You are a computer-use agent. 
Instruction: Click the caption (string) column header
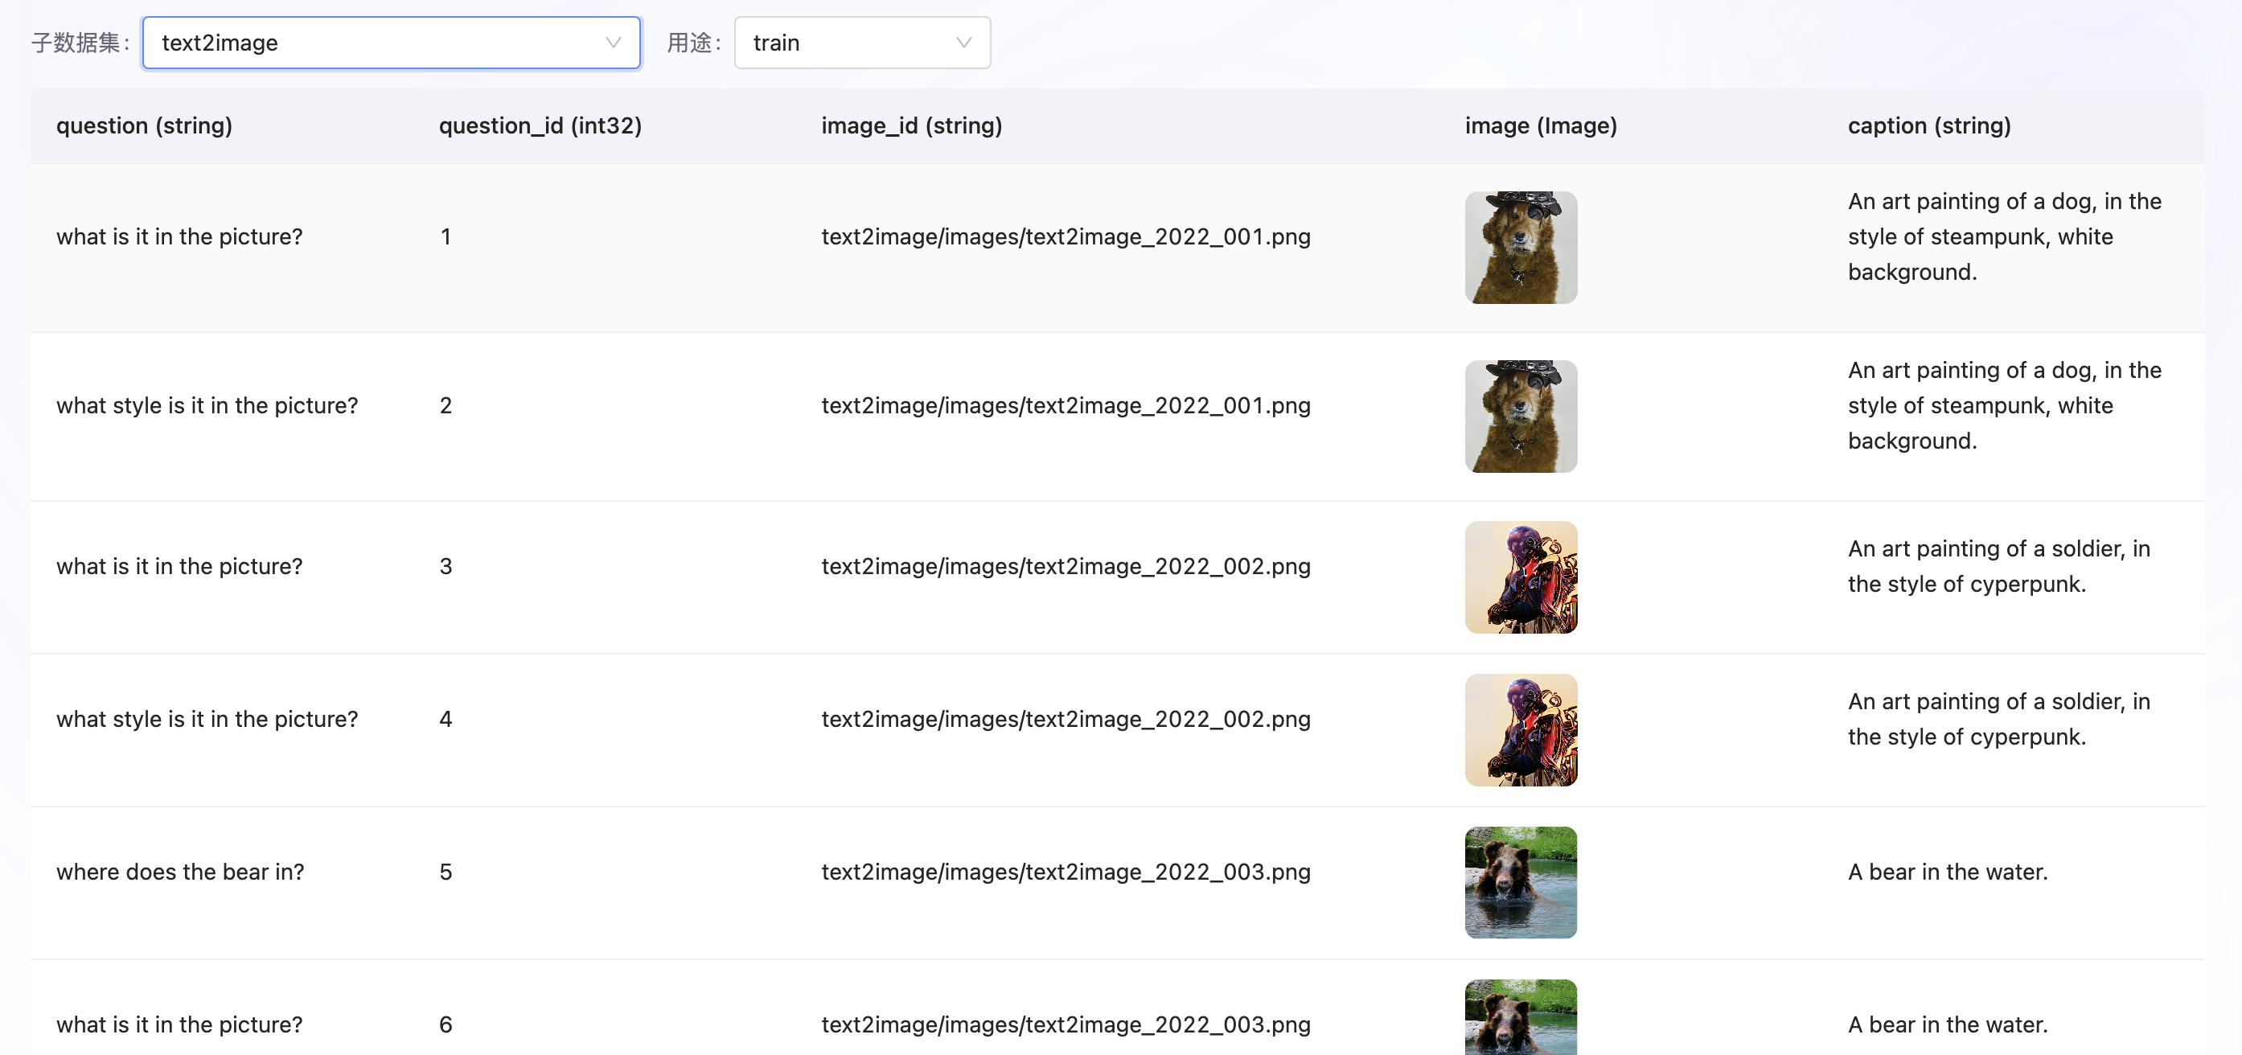[x=1928, y=125]
